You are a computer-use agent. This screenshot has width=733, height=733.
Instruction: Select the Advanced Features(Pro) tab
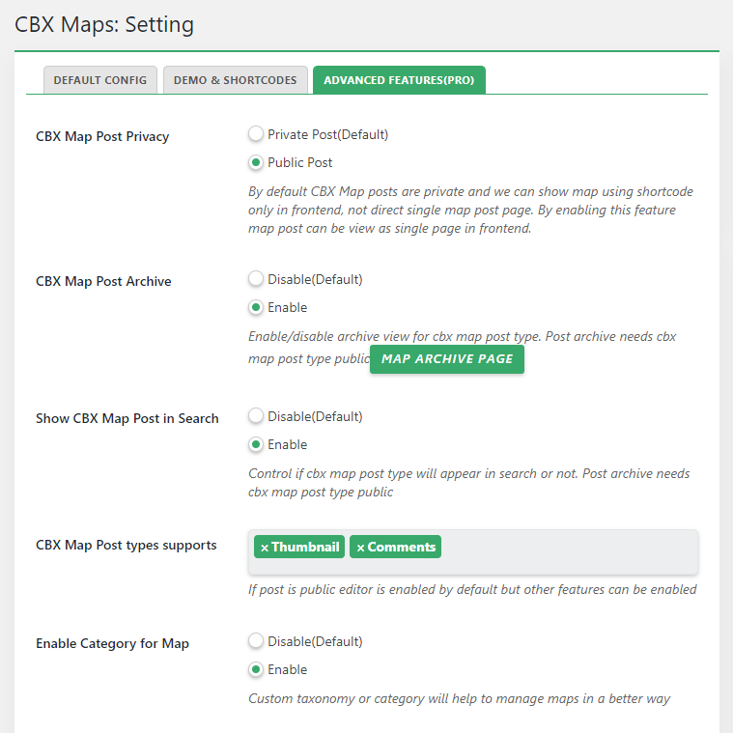click(399, 80)
